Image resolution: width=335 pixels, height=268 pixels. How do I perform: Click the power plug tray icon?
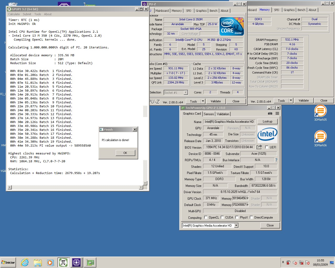point(288,263)
